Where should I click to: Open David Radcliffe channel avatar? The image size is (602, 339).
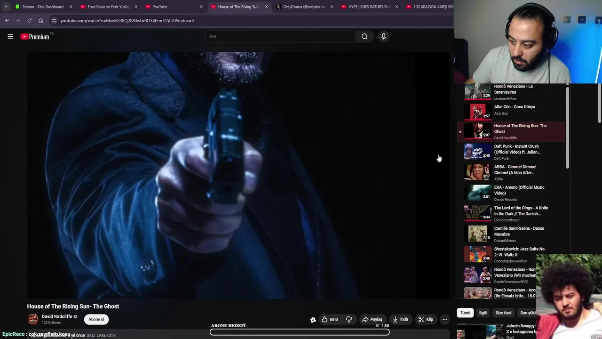tap(33, 319)
